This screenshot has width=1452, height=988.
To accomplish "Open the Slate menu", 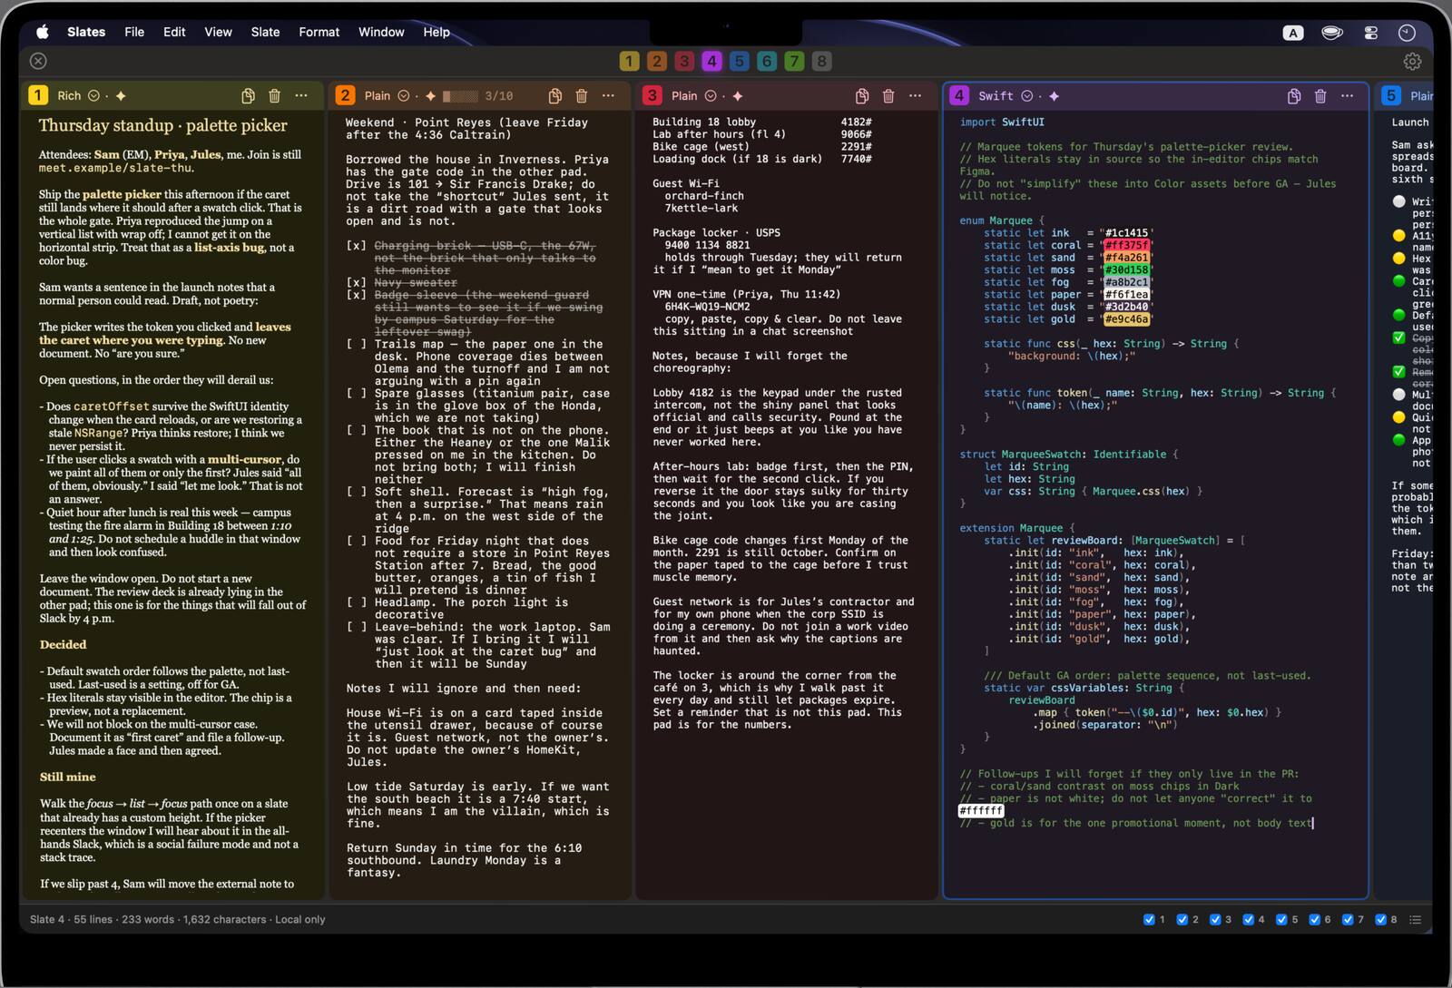I will click(265, 32).
